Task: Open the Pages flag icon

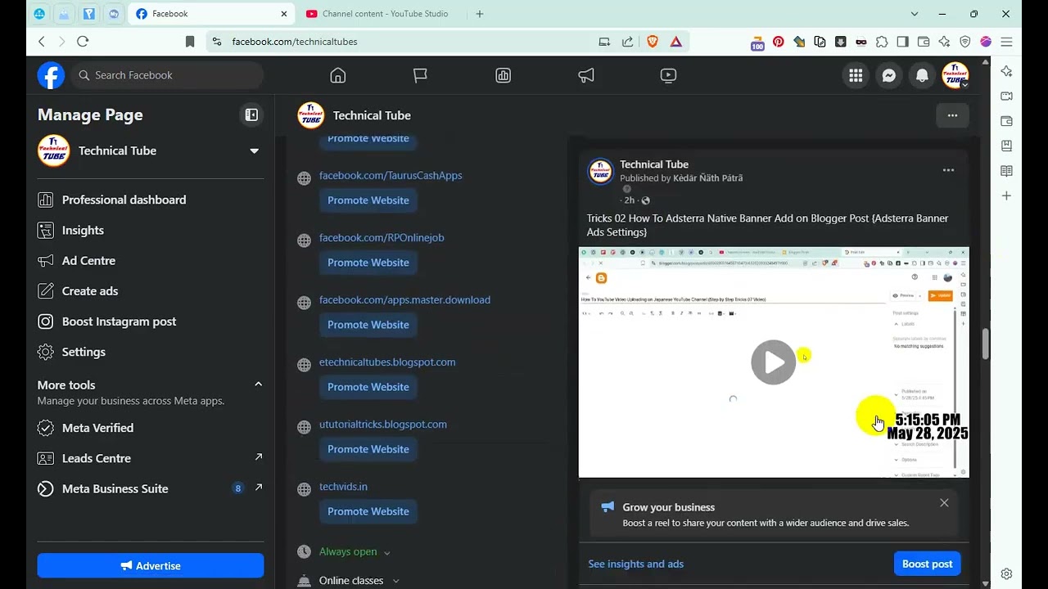Action: point(420,75)
